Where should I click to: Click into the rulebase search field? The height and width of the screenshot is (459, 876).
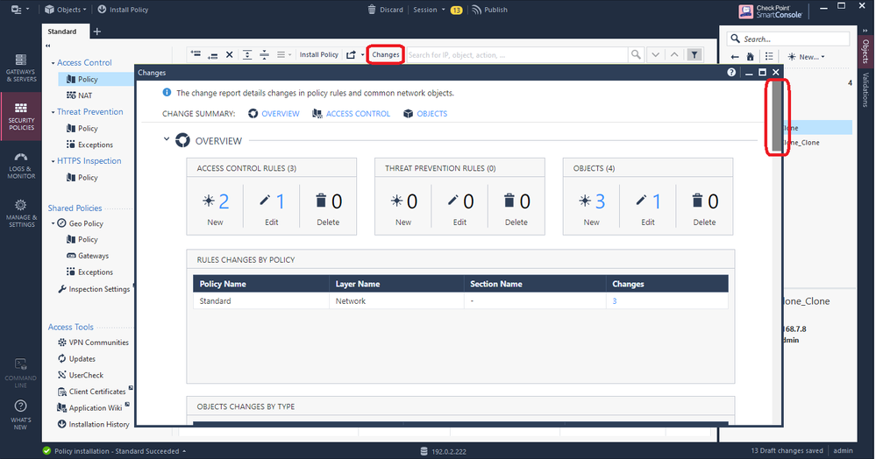516,54
